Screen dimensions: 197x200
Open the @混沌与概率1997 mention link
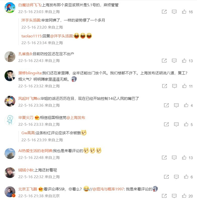(108, 189)
